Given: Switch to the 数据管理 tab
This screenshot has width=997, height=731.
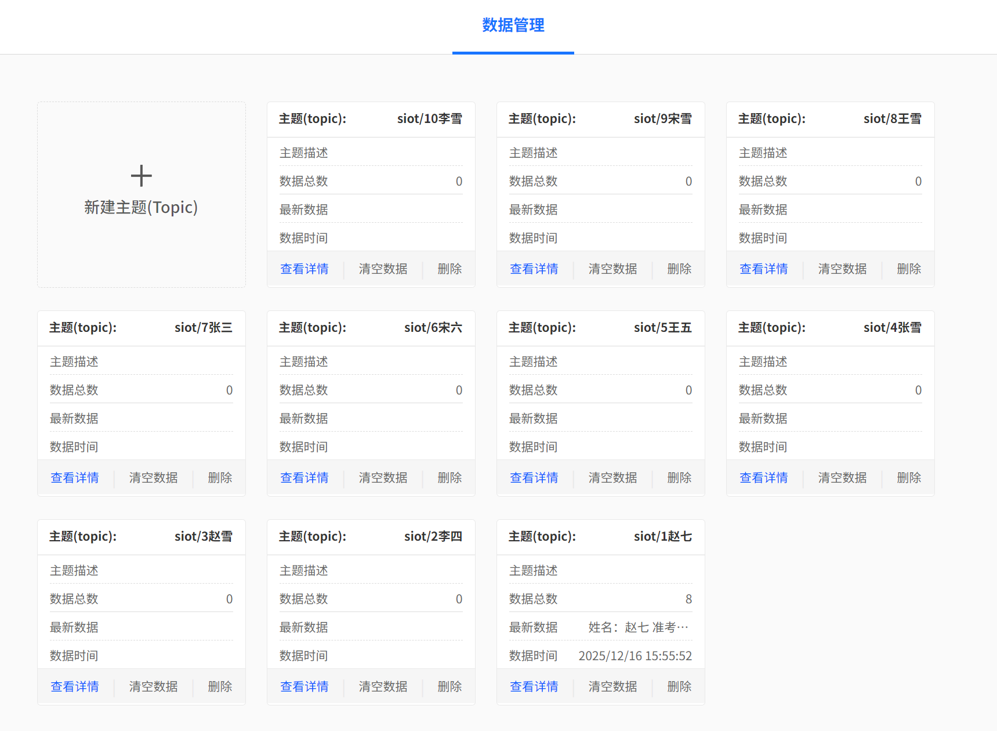Looking at the screenshot, I should pyautogui.click(x=513, y=26).
